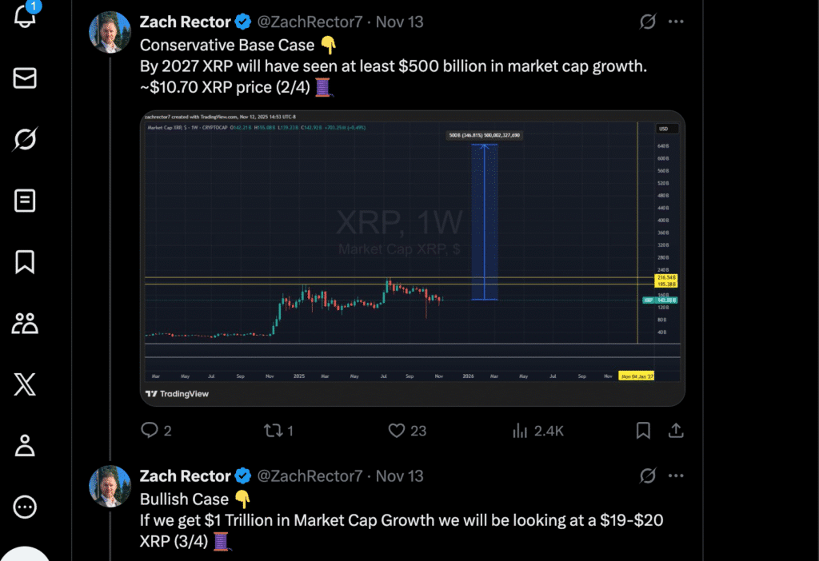This screenshot has width=819, height=561.
Task: Open Lists icon in sidebar
Action: coord(25,201)
